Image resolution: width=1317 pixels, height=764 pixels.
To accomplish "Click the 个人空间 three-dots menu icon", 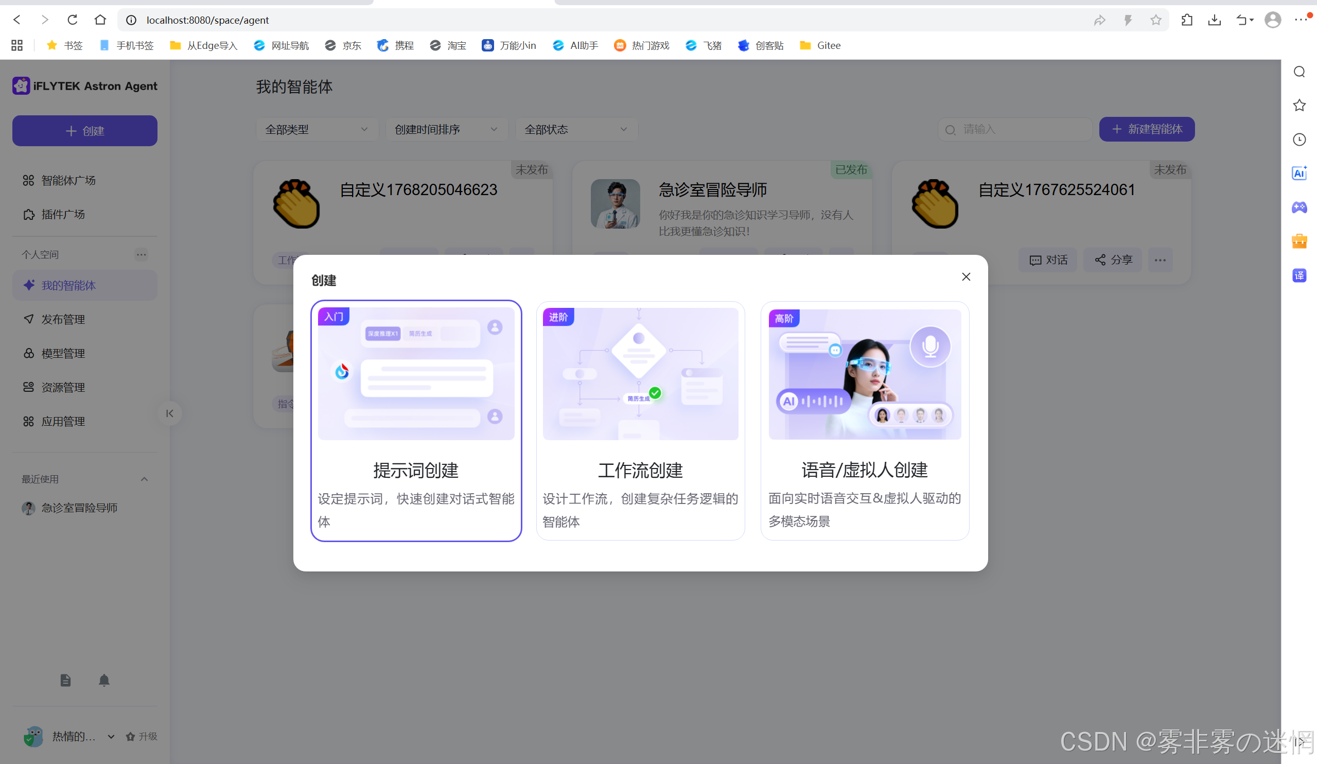I will pyautogui.click(x=141, y=255).
